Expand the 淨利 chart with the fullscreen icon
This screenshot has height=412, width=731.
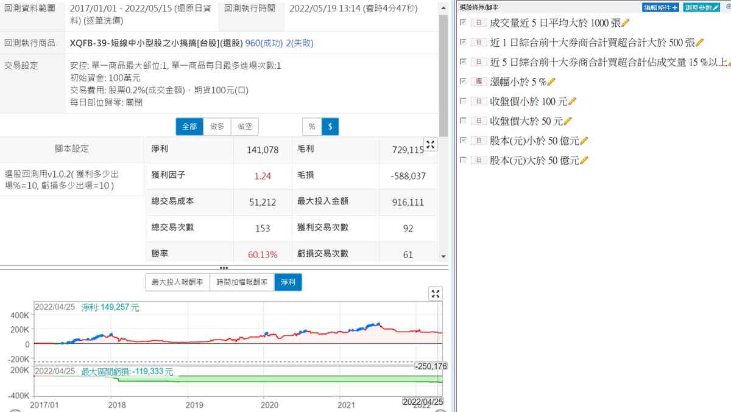436,294
